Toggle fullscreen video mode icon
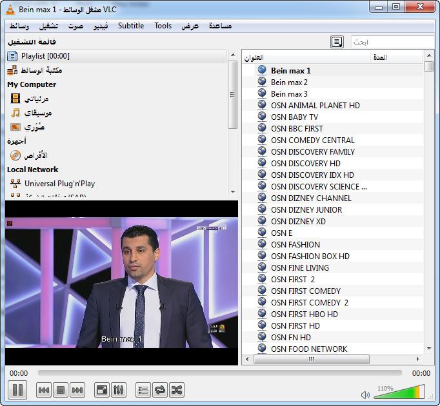440x406 pixels. point(102,390)
